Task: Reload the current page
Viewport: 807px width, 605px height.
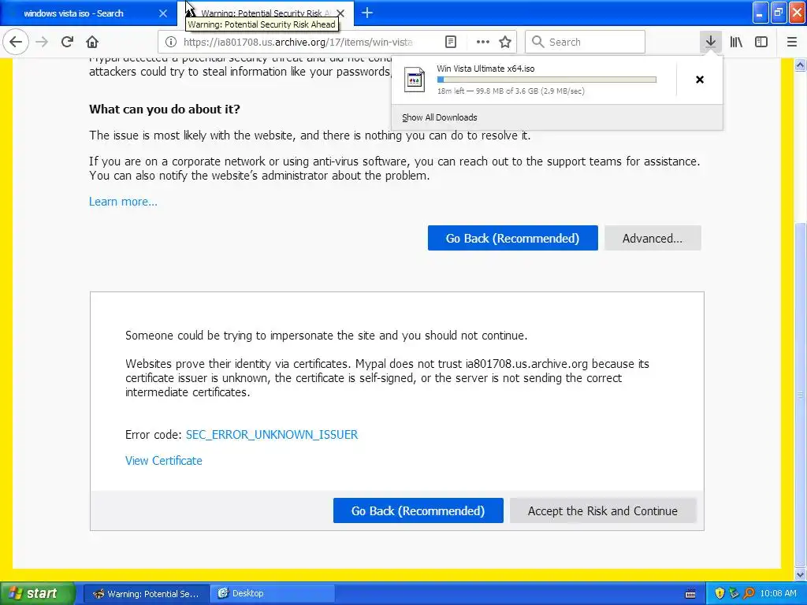Action: coord(67,43)
